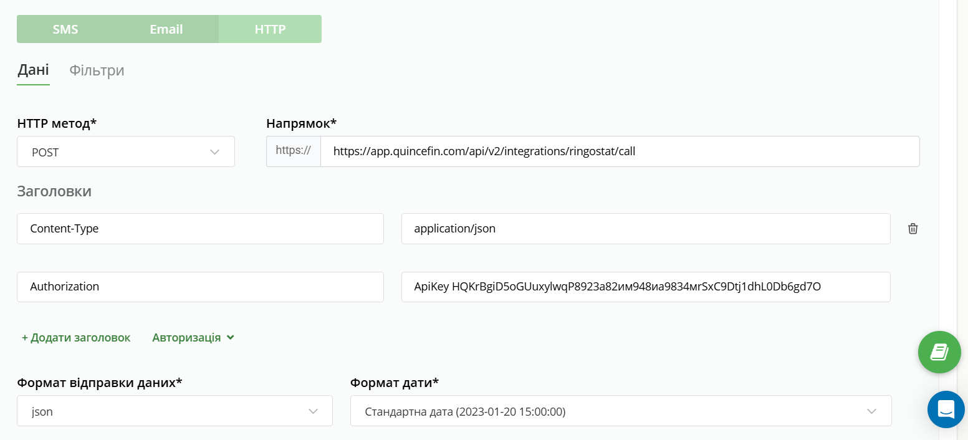Go to the Фільтри tab
Screen dimensions: 968x440
pyautogui.click(x=97, y=70)
